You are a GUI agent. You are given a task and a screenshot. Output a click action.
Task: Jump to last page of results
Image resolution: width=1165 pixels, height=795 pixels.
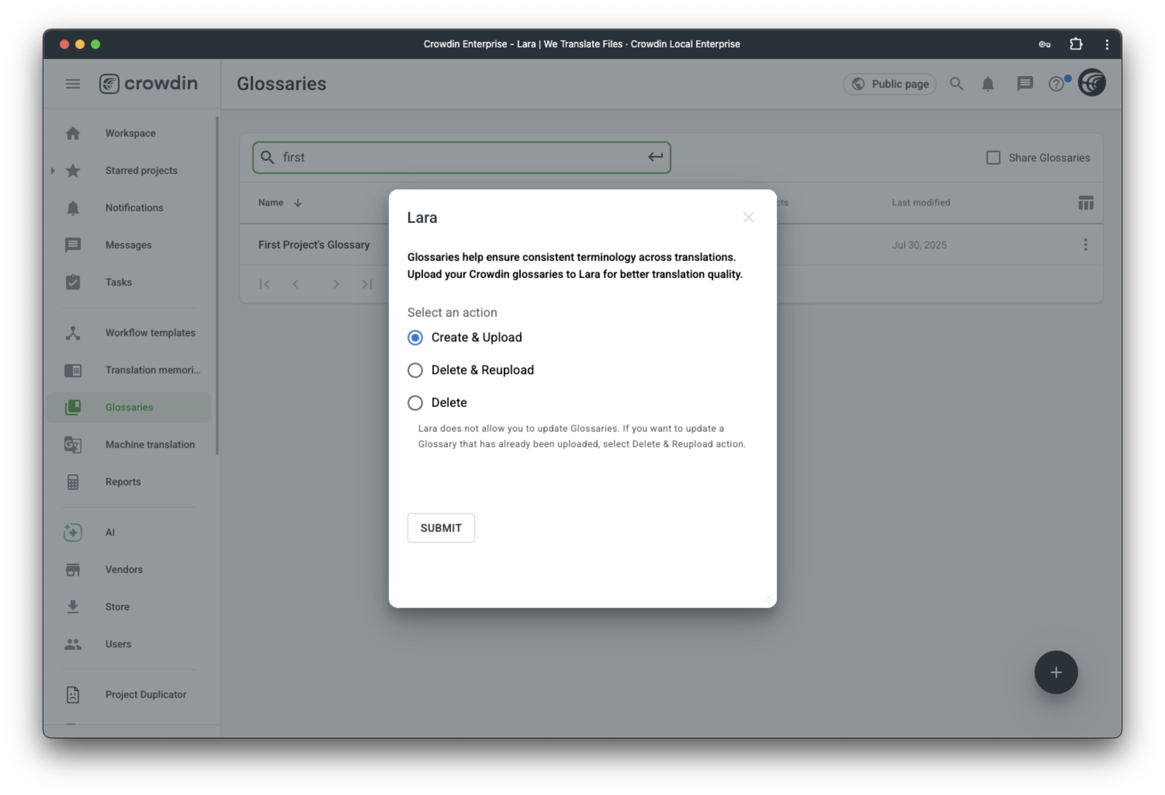pos(367,285)
